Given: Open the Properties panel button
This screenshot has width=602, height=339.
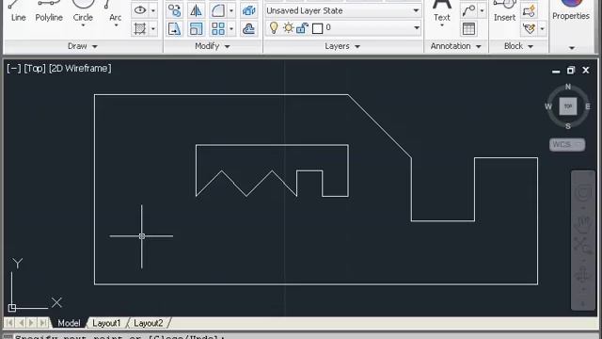Looking at the screenshot, I should [571, 10].
